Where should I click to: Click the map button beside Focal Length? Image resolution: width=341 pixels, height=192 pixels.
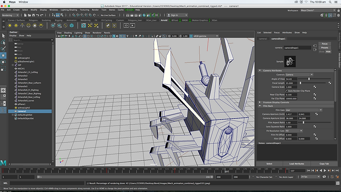click(330, 83)
